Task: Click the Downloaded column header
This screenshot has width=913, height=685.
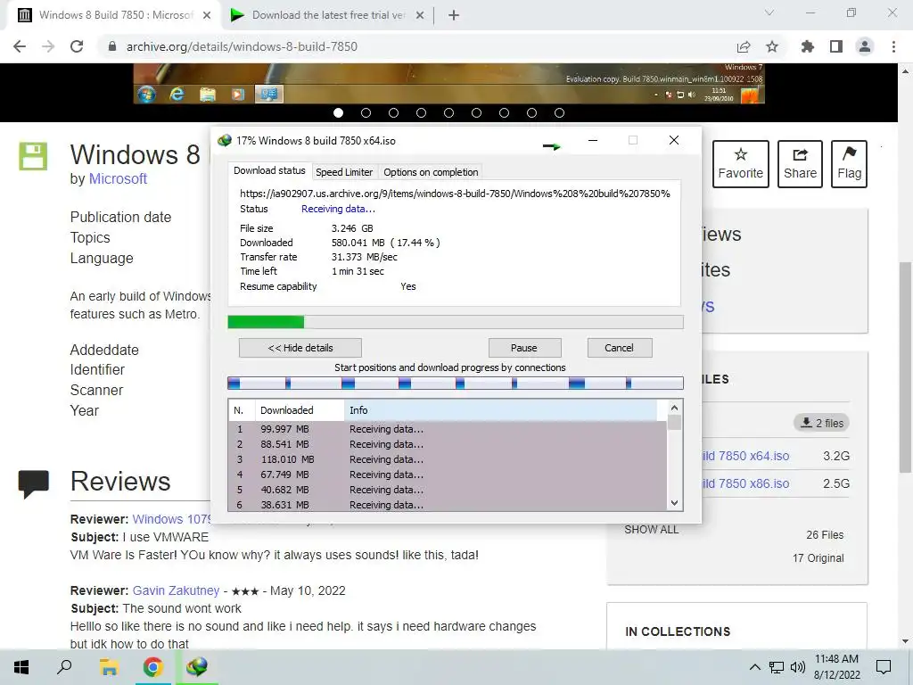Action: 300,410
